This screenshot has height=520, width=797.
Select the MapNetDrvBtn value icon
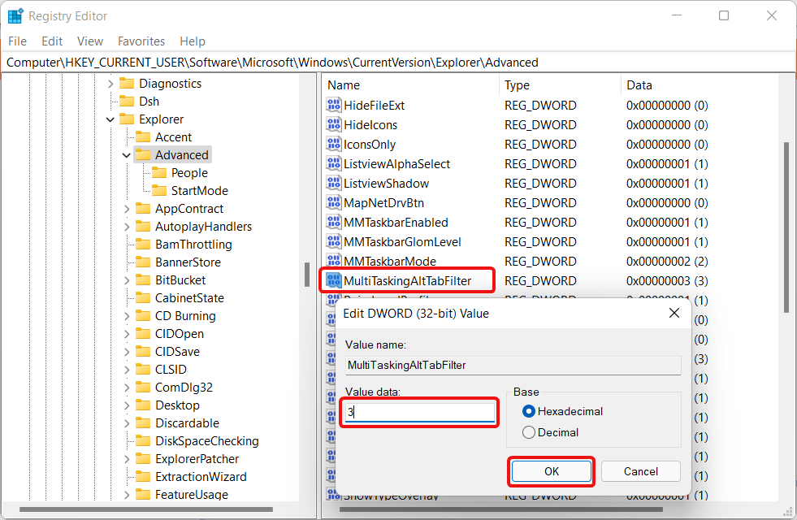pyautogui.click(x=333, y=203)
